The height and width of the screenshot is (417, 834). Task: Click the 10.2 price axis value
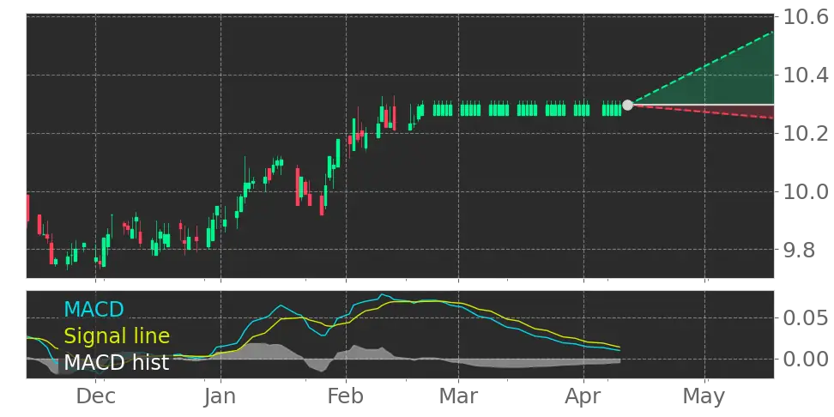805,134
